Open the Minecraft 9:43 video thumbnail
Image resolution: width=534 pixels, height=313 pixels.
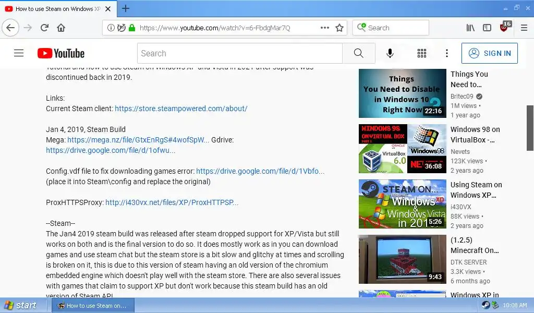click(402, 259)
